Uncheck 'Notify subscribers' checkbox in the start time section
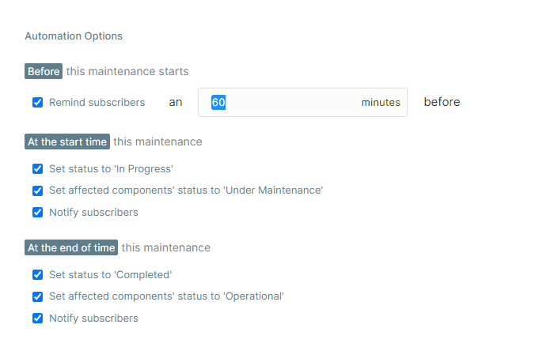Viewport: 535px width, 351px height. tap(37, 213)
